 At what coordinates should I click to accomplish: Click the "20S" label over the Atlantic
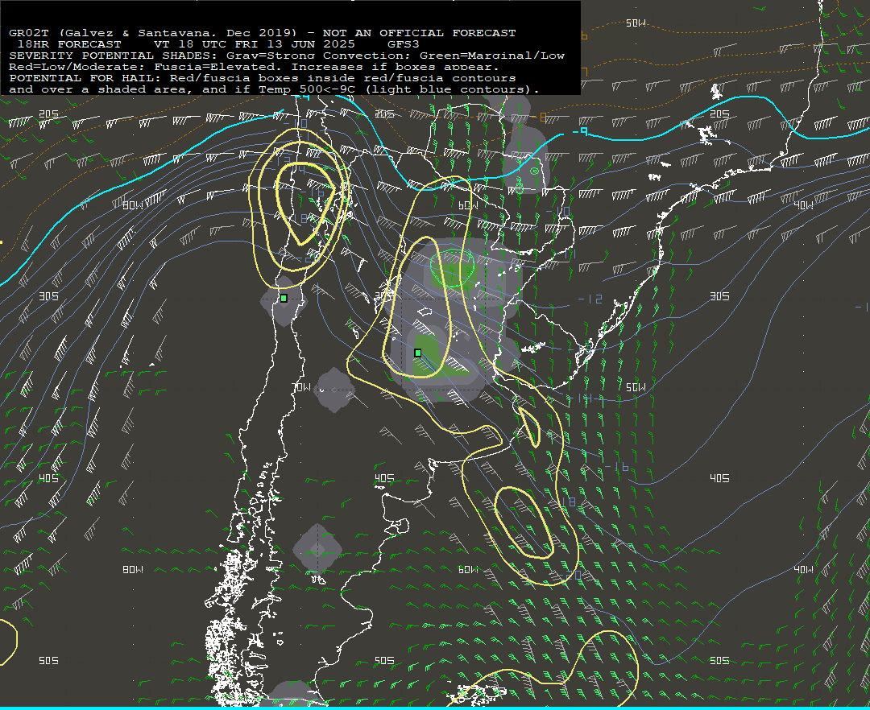pyautogui.click(x=719, y=114)
